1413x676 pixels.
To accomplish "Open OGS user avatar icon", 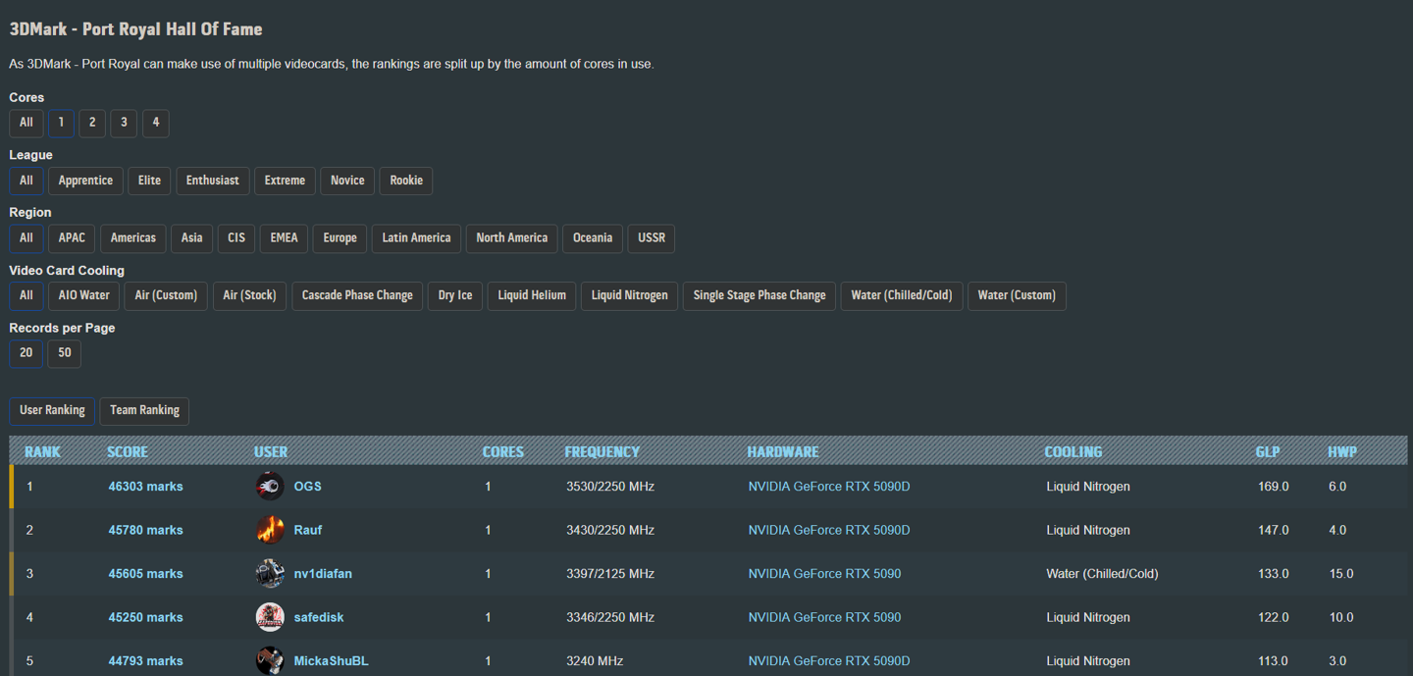I will point(270,486).
